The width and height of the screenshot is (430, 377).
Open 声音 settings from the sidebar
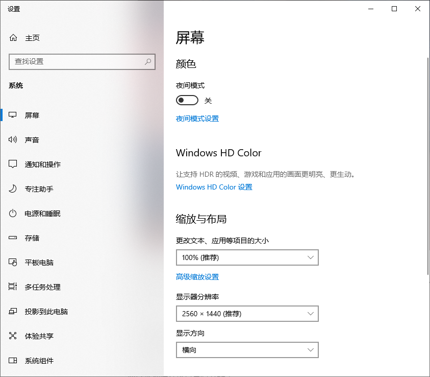(32, 139)
